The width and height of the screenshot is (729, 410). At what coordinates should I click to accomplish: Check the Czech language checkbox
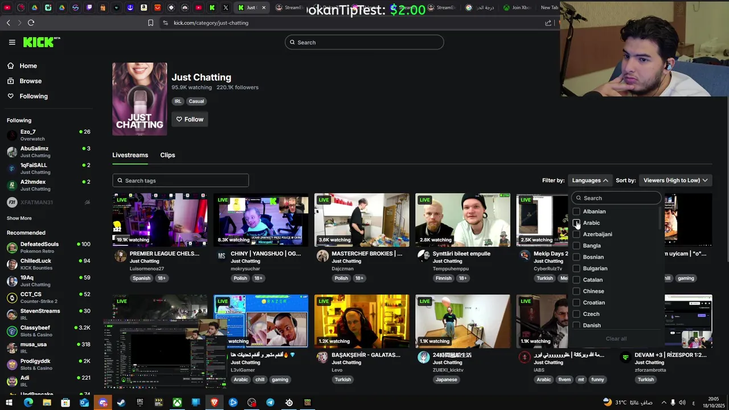click(x=576, y=314)
